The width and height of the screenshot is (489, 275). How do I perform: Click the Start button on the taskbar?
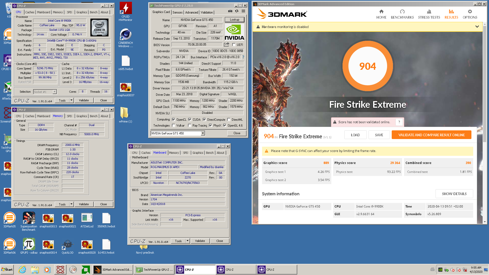tap(7, 269)
